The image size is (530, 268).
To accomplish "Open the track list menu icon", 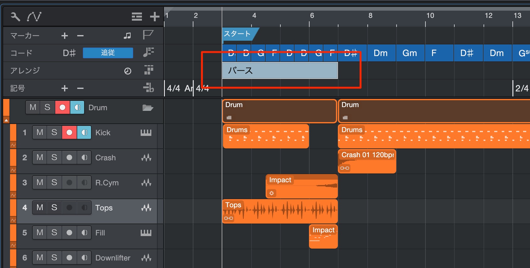I will pyautogui.click(x=137, y=17).
